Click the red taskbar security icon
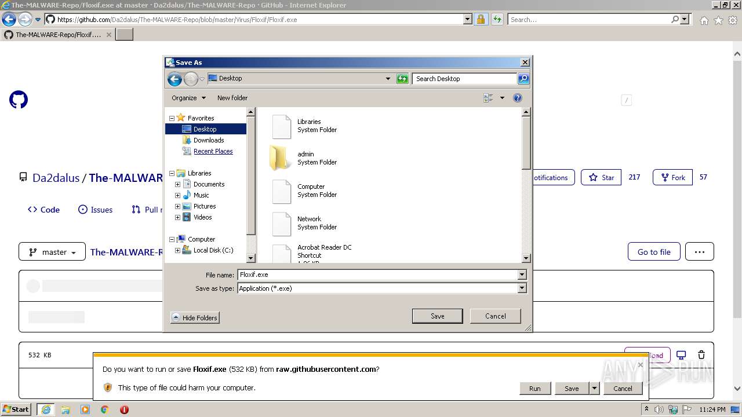The width and height of the screenshot is (742, 417). (124, 409)
